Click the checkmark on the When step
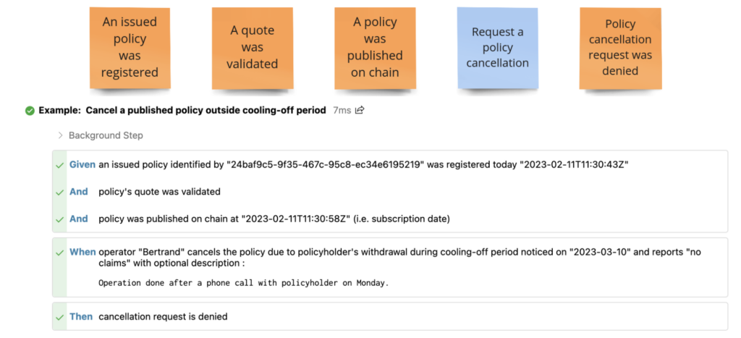The width and height of the screenshot is (741, 338). tap(59, 252)
